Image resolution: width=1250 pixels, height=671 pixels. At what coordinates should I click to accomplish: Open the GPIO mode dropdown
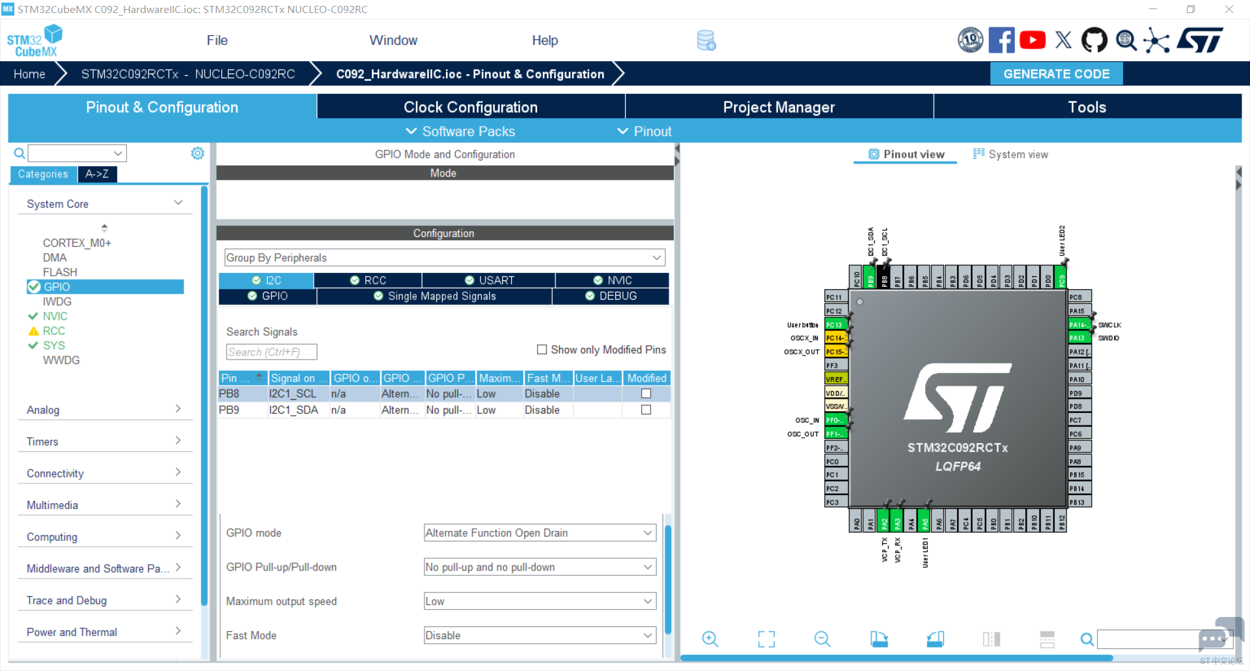point(539,533)
